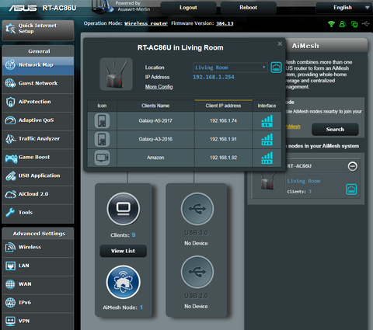Click the Clients count 9
373x330 pixels.
[x=134, y=235]
